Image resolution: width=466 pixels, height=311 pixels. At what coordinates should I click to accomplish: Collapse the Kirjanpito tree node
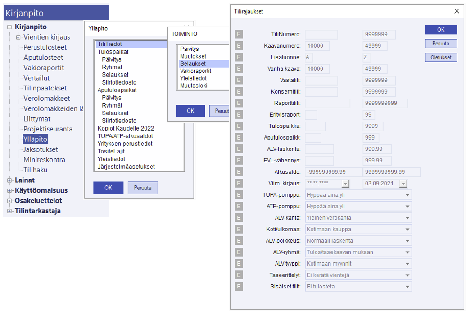pyautogui.click(x=10, y=27)
